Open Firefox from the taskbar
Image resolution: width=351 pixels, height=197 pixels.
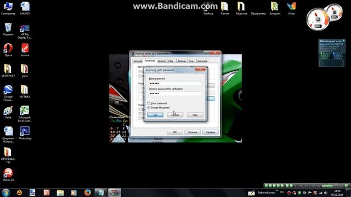(x=87, y=193)
